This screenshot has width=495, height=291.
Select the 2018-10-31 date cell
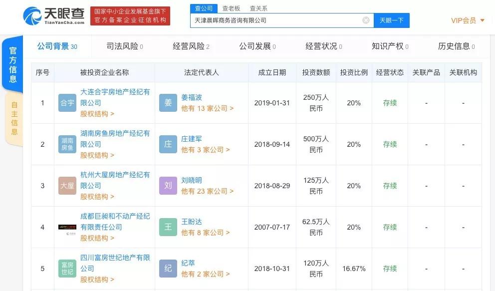(x=272, y=269)
